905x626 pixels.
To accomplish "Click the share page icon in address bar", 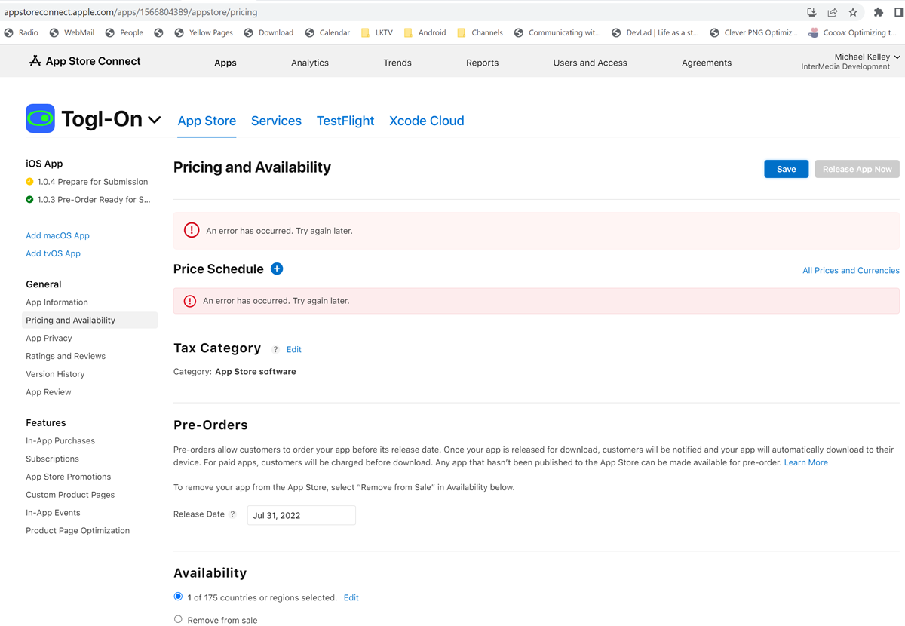I will point(832,12).
